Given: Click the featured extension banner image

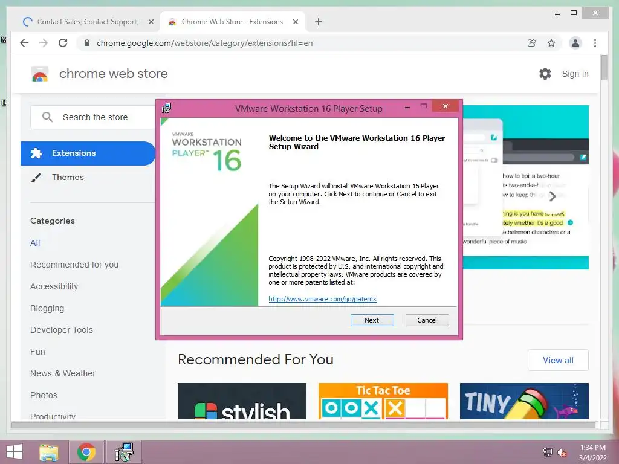Looking at the screenshot, I should 525,187.
